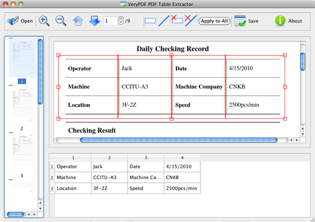Image resolution: width=315 pixels, height=222 pixels.
Task: Click bottom-left handle of red selection box
Action: point(58,118)
